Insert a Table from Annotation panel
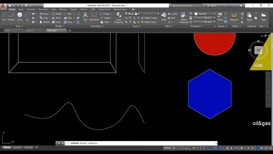Screen dimensions: 273x154 point(105,22)
